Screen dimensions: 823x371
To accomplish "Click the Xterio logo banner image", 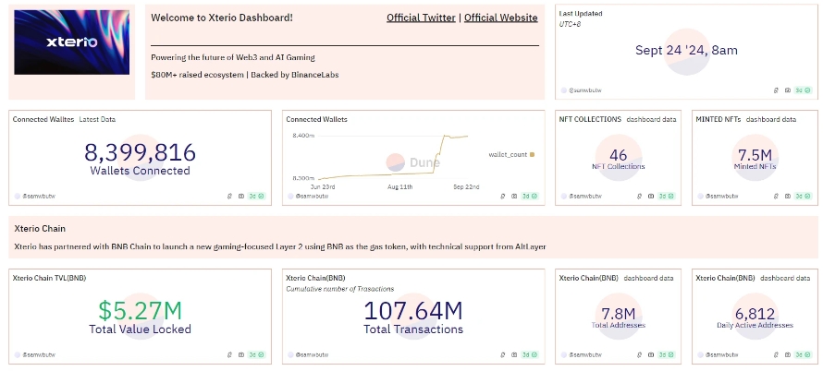I will pyautogui.click(x=72, y=42).
